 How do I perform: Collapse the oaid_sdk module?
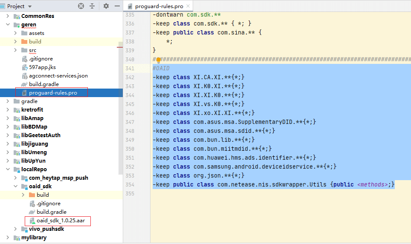pos(15,186)
